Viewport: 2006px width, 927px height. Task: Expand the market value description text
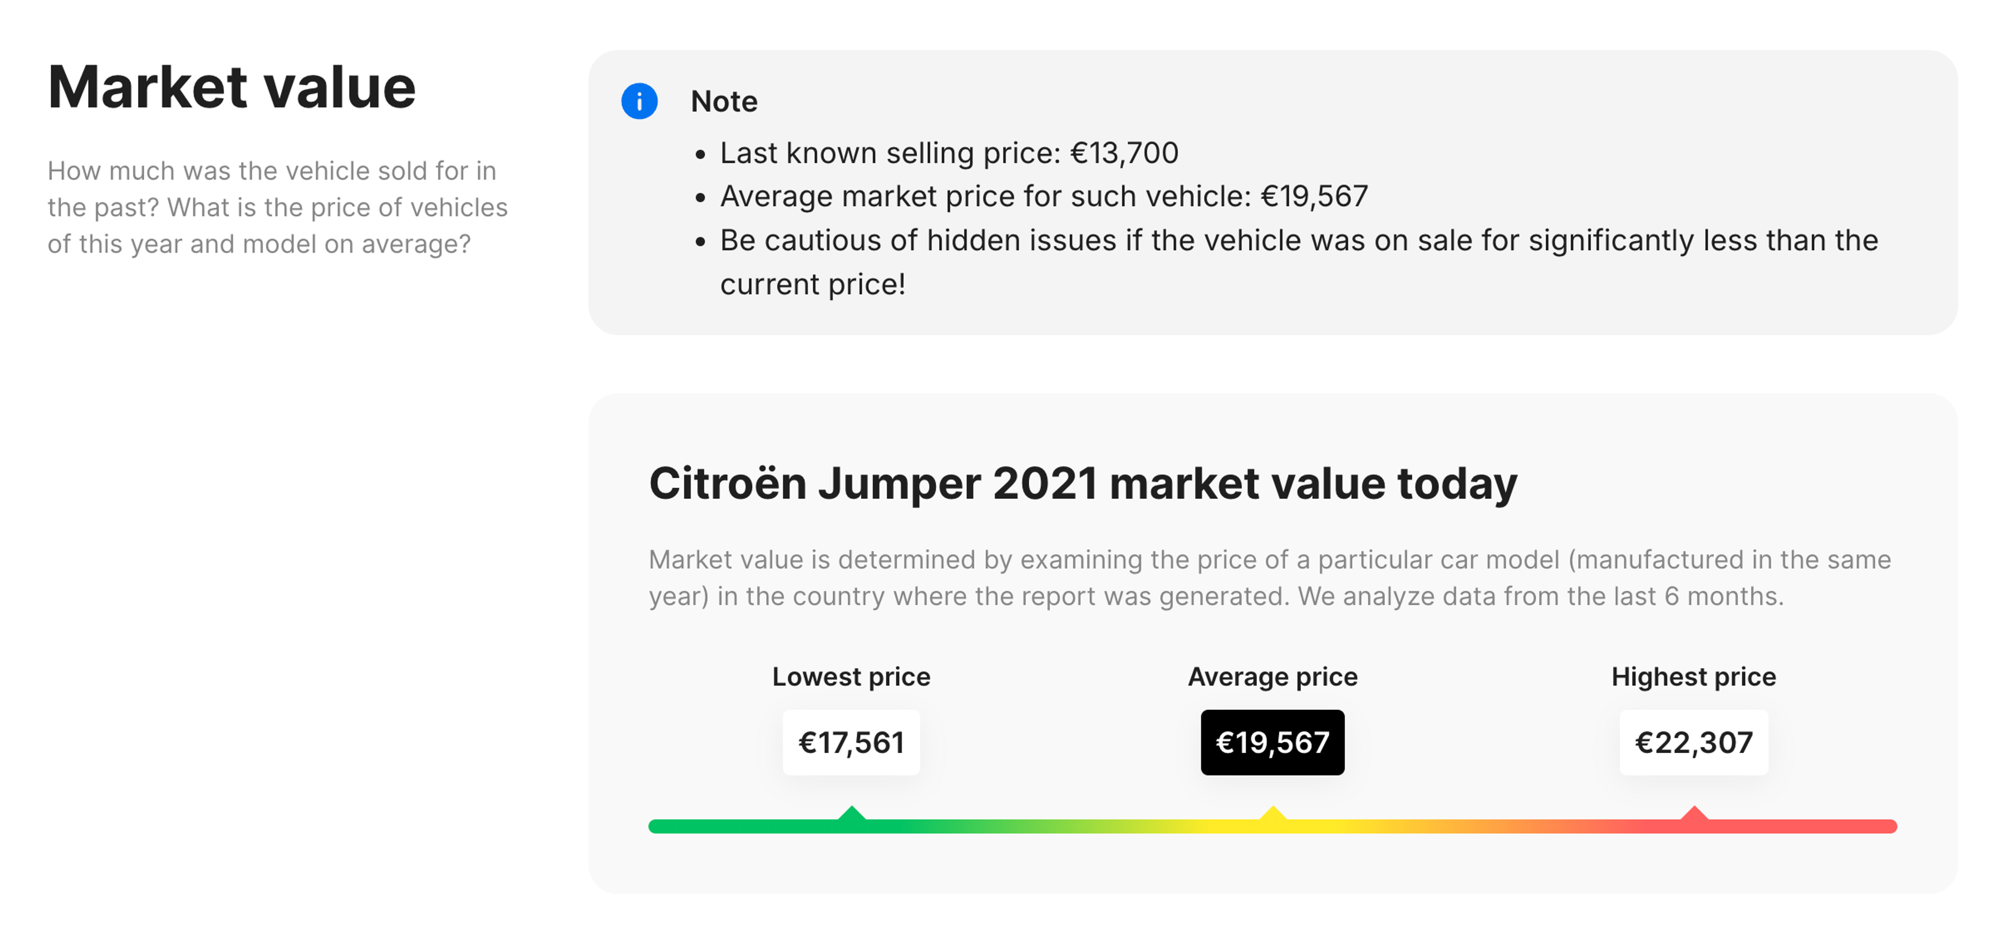click(x=1269, y=578)
